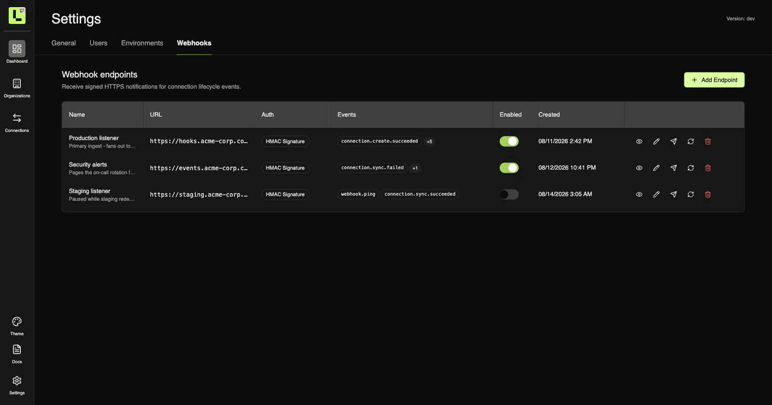Open Settings in the sidebar
The width and height of the screenshot is (772, 405).
coord(17,385)
